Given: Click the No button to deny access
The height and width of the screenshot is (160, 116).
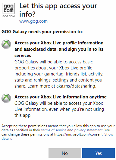Looking at the screenshot, I should coord(65,153).
